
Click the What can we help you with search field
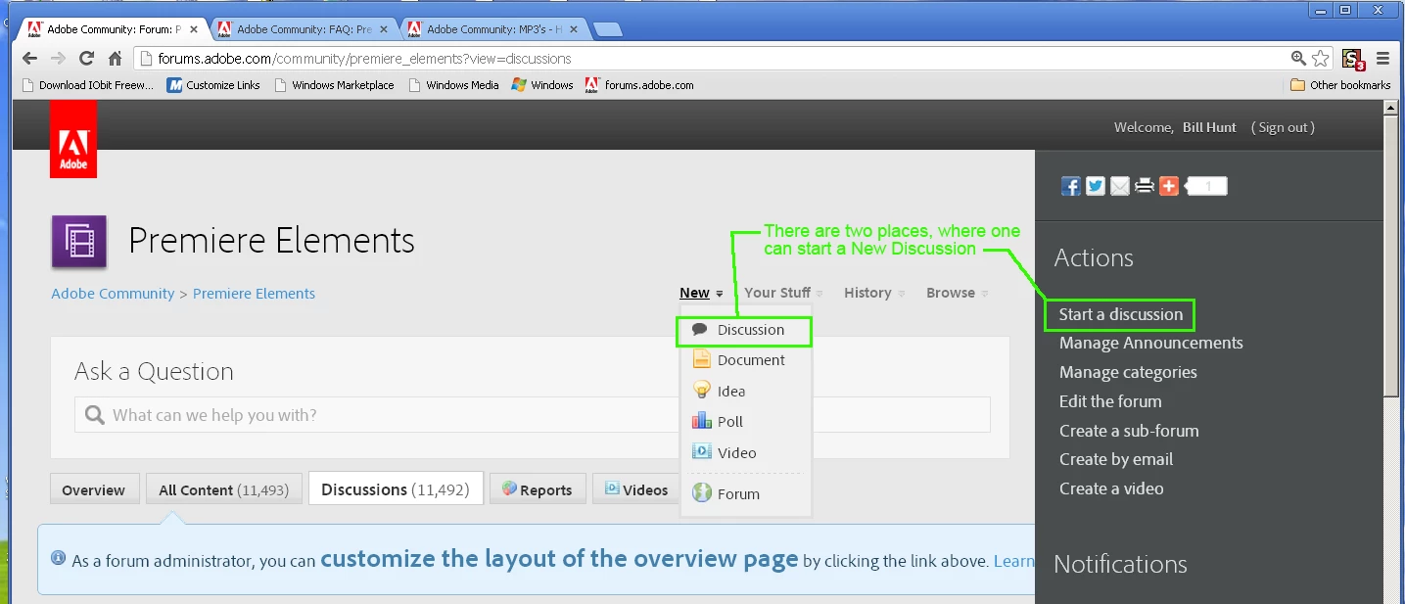click(533, 415)
